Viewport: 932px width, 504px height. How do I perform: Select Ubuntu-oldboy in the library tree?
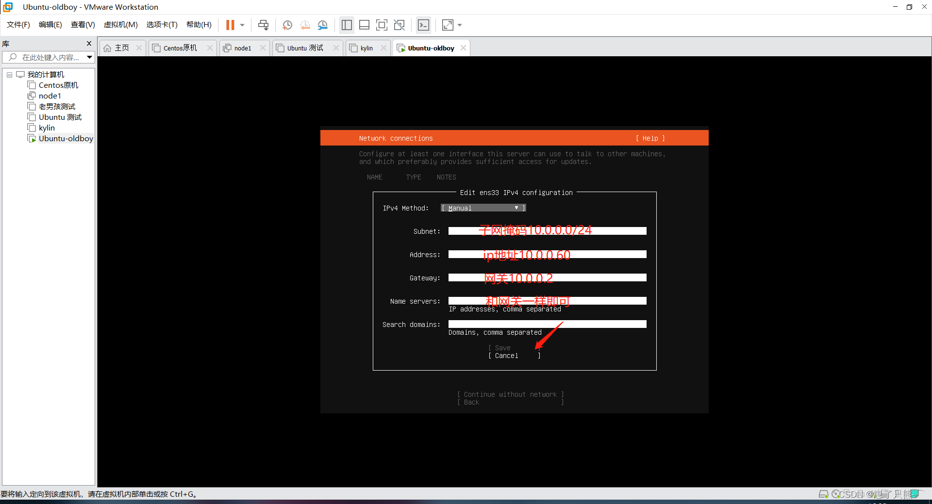tap(66, 139)
